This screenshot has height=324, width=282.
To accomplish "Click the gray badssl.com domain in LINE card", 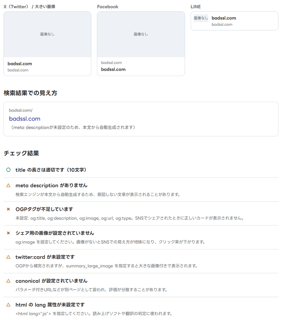I will point(222,25).
